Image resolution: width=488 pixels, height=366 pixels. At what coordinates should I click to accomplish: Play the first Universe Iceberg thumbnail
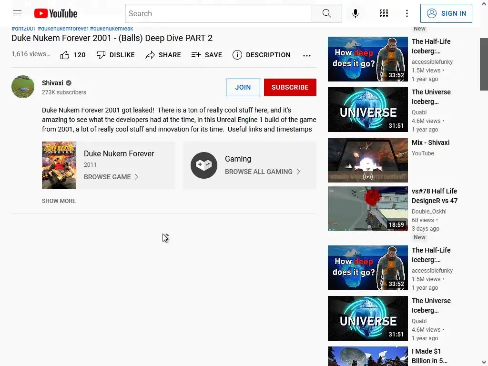(367, 110)
